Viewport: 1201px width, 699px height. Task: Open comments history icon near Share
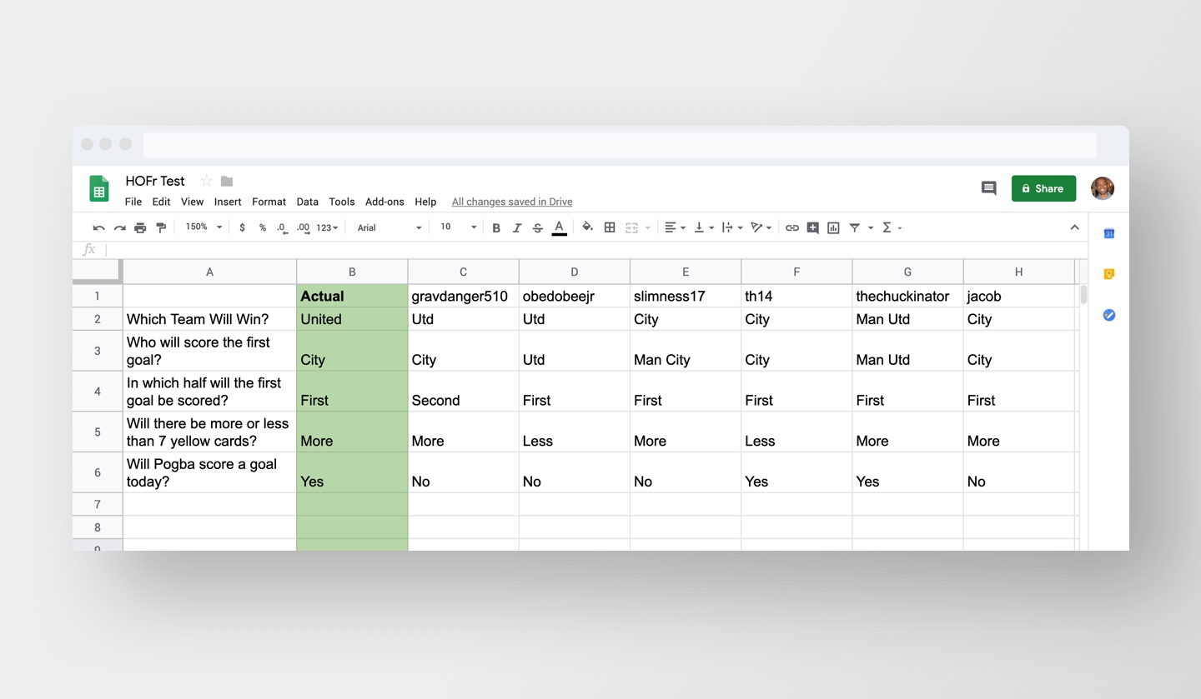coord(988,188)
